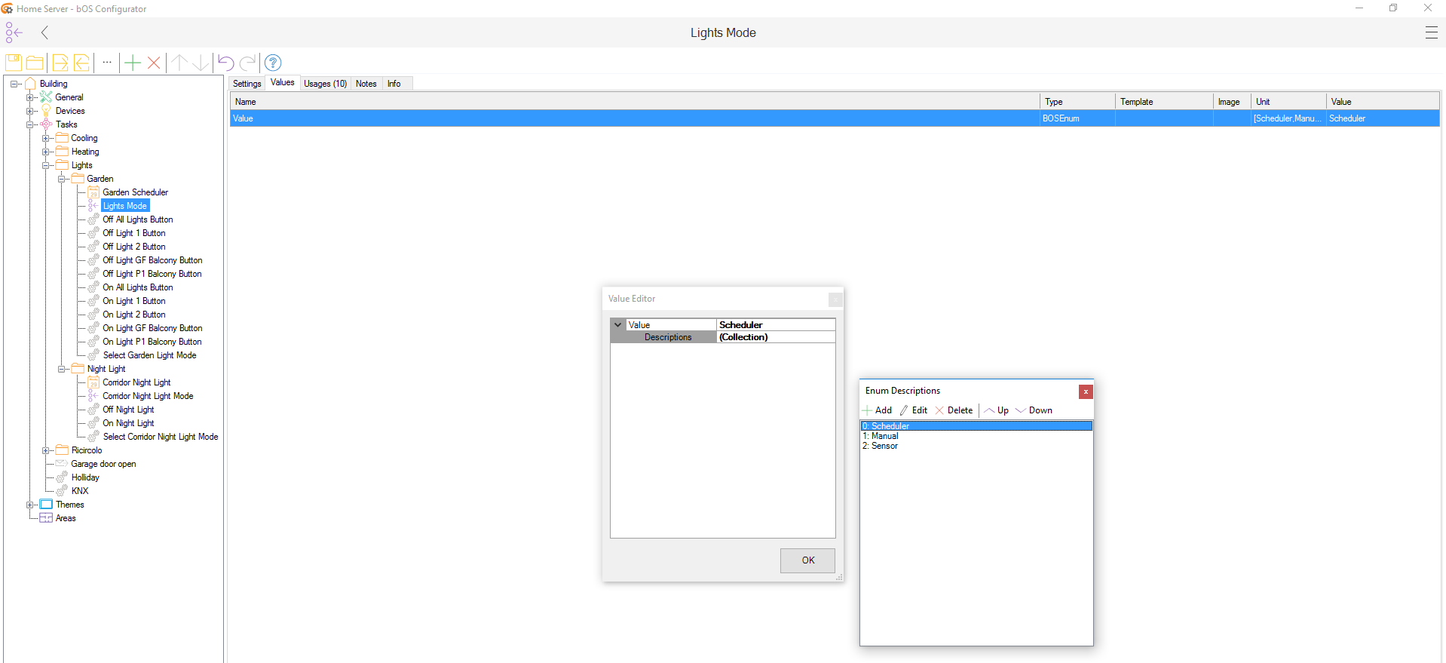Click the save floppy disk icon
This screenshot has width=1446, height=663.
(x=14, y=63)
